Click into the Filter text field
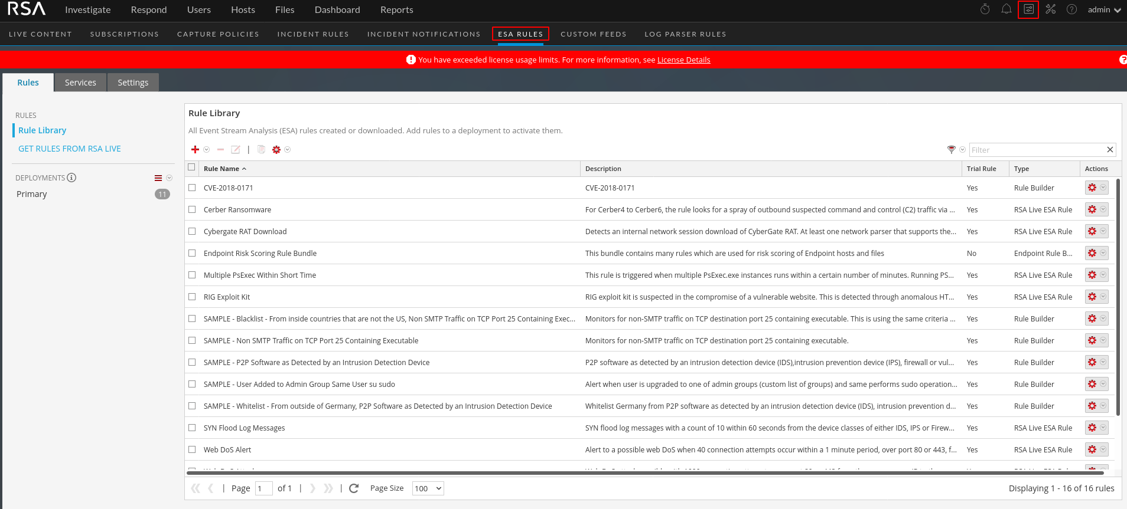 (x=1037, y=150)
